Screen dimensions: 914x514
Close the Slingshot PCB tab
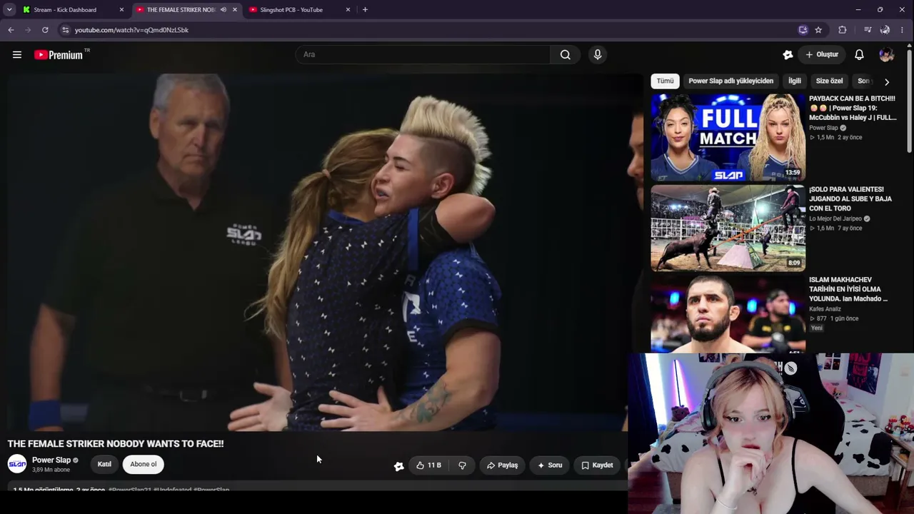(348, 10)
